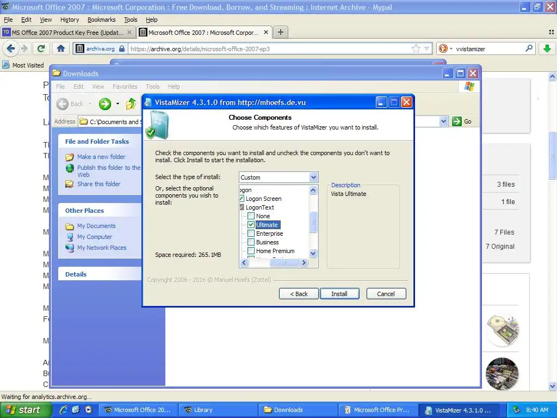
Task: Click the component list vertical scroll thumb
Action: click(313, 222)
